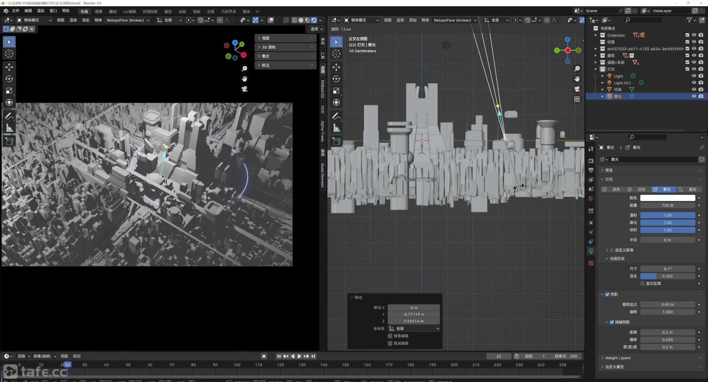Select the Annotate tool in left viewport
This screenshot has width=708, height=382.
9,116
